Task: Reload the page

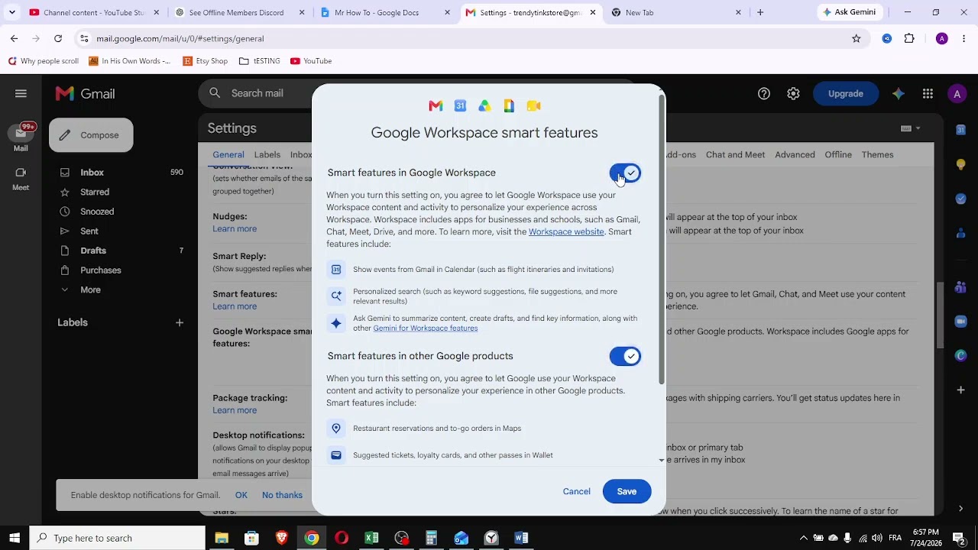Action: click(x=58, y=38)
